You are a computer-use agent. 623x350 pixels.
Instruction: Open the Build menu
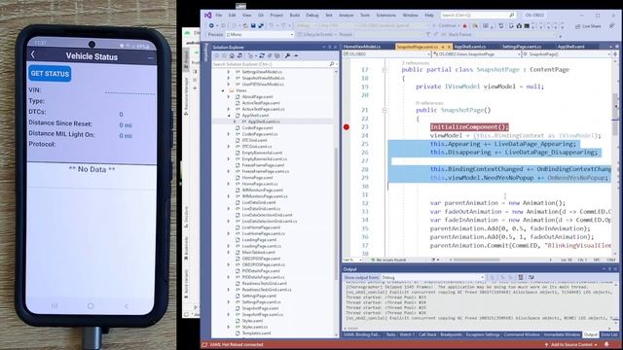click(295, 16)
